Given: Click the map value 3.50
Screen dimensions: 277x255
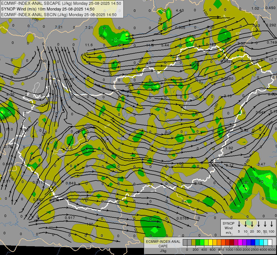Looking at the screenshot, I should click(x=241, y=44).
